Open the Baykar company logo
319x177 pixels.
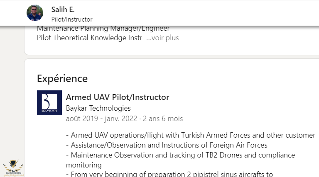(49, 103)
